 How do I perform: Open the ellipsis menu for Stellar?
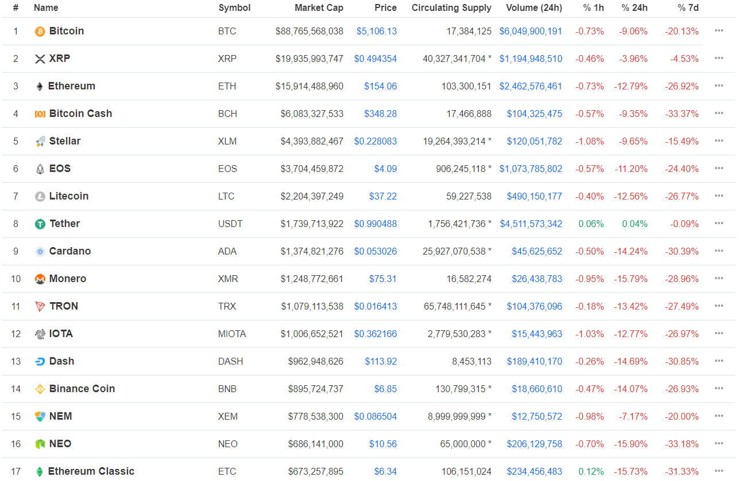pyautogui.click(x=719, y=140)
